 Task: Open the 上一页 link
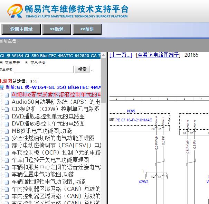coord(121,55)
